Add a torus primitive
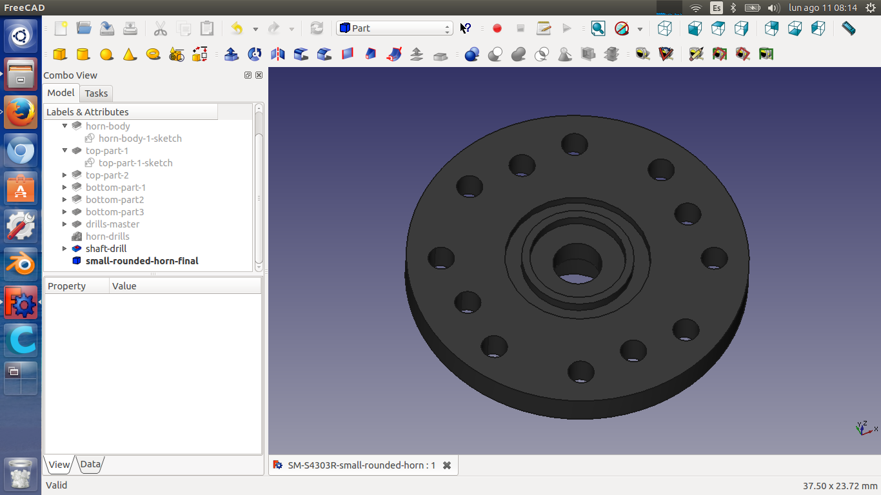The height and width of the screenshot is (495, 881). [x=153, y=54]
